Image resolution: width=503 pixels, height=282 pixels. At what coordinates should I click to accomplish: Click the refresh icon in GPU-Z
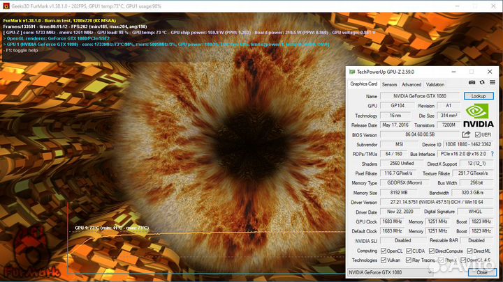pos(481,84)
